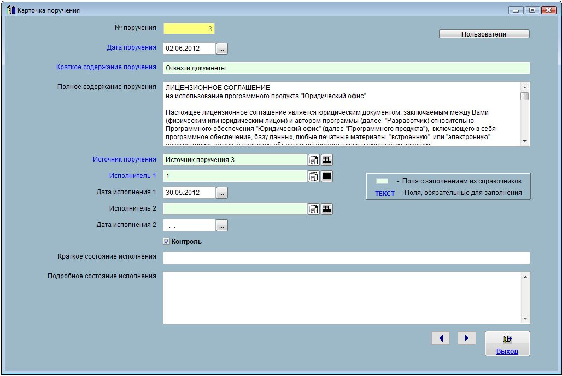
Task: Open date picker for Дата исполнения 2
Action: coord(221,225)
